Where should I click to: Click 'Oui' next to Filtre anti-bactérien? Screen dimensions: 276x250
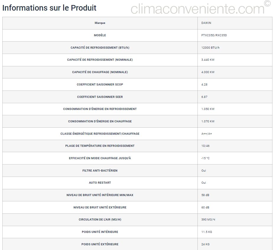click(x=204, y=171)
